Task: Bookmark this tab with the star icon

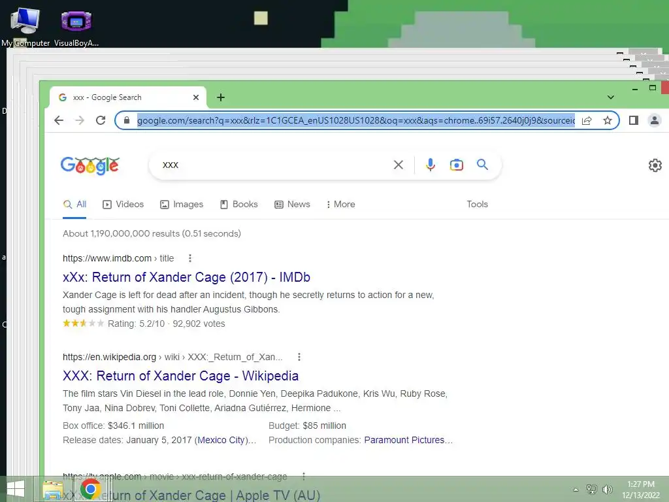Action: pyautogui.click(x=608, y=120)
